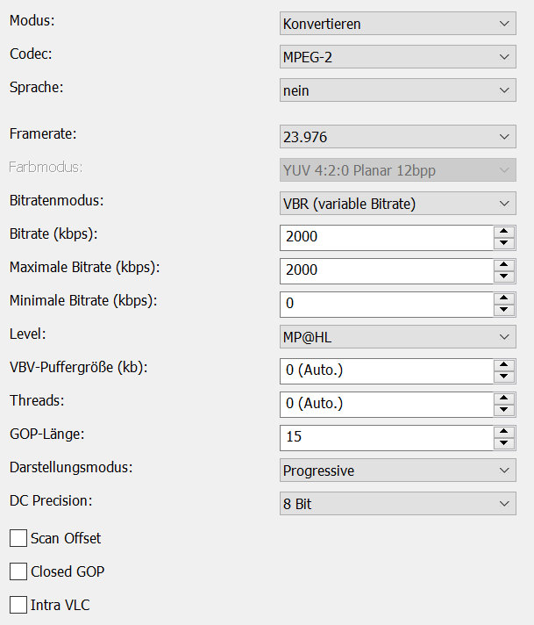The width and height of the screenshot is (534, 625).
Task: Open the Modus dropdown showing Konvertieren
Action: 398,24
